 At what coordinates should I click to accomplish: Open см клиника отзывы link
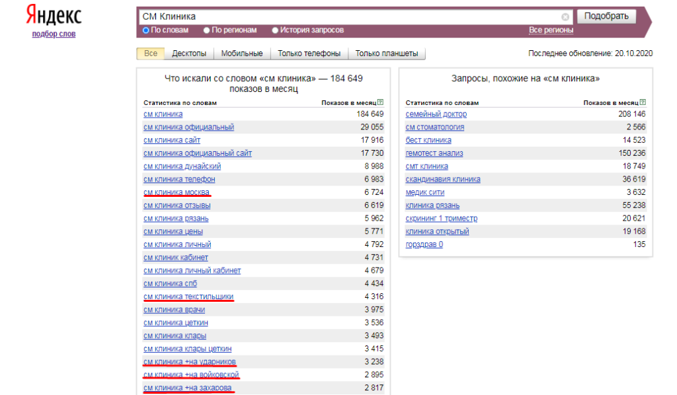[x=177, y=205]
